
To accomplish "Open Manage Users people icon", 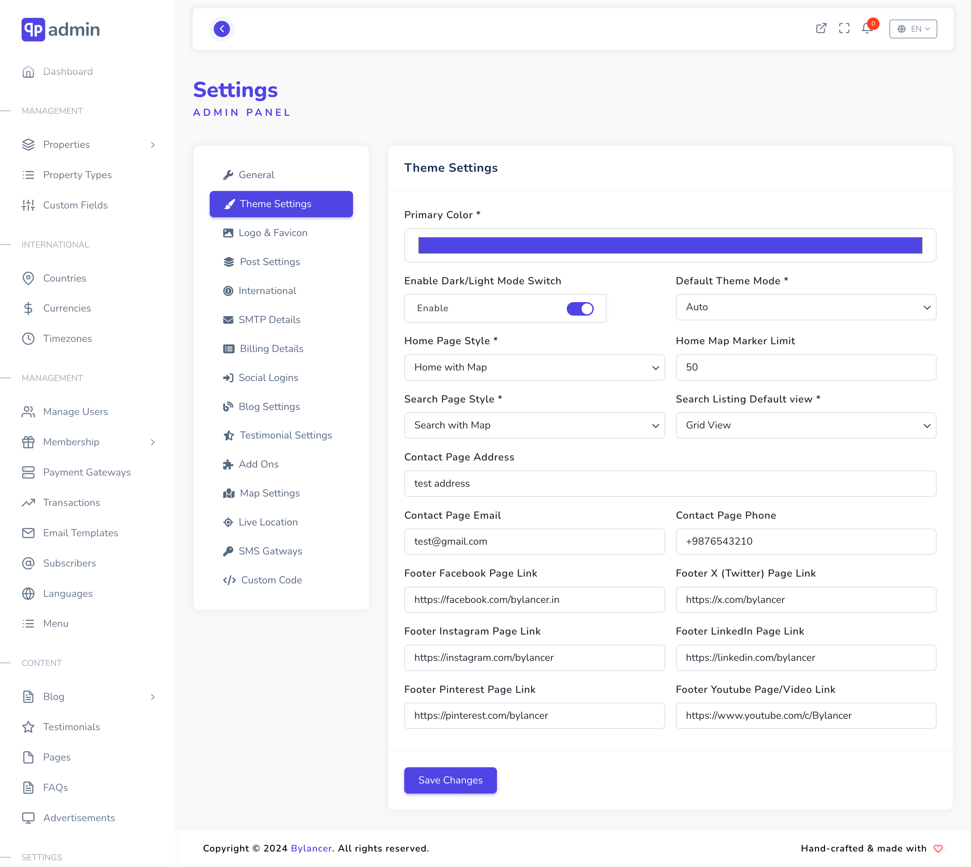I will pos(28,412).
